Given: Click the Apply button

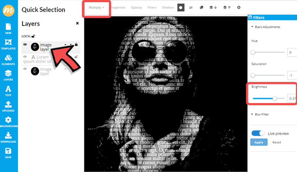Looking at the screenshot, I should point(259,142).
